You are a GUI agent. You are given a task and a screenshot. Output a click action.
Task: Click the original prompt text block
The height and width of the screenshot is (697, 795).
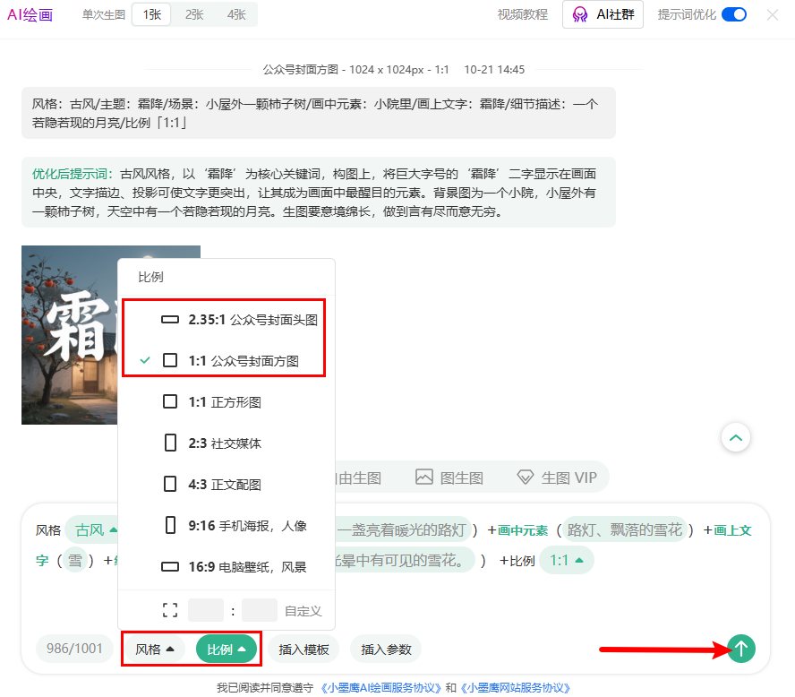click(319, 113)
